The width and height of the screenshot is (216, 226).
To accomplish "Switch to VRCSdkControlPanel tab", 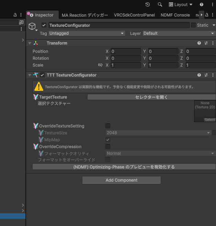I will coord(134,15).
